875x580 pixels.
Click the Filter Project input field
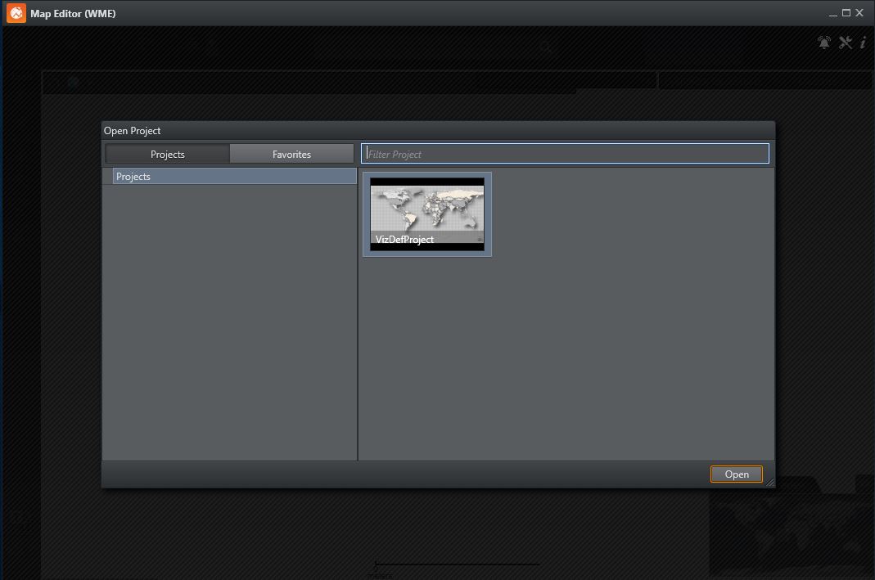pos(565,154)
